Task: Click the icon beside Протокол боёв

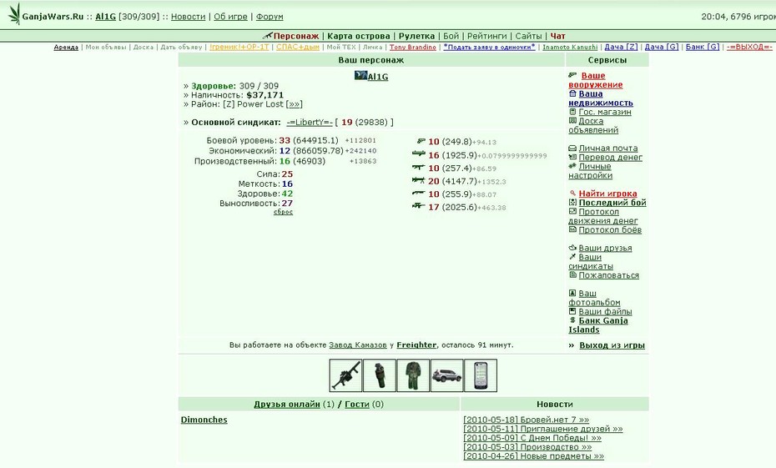Action: [x=572, y=229]
